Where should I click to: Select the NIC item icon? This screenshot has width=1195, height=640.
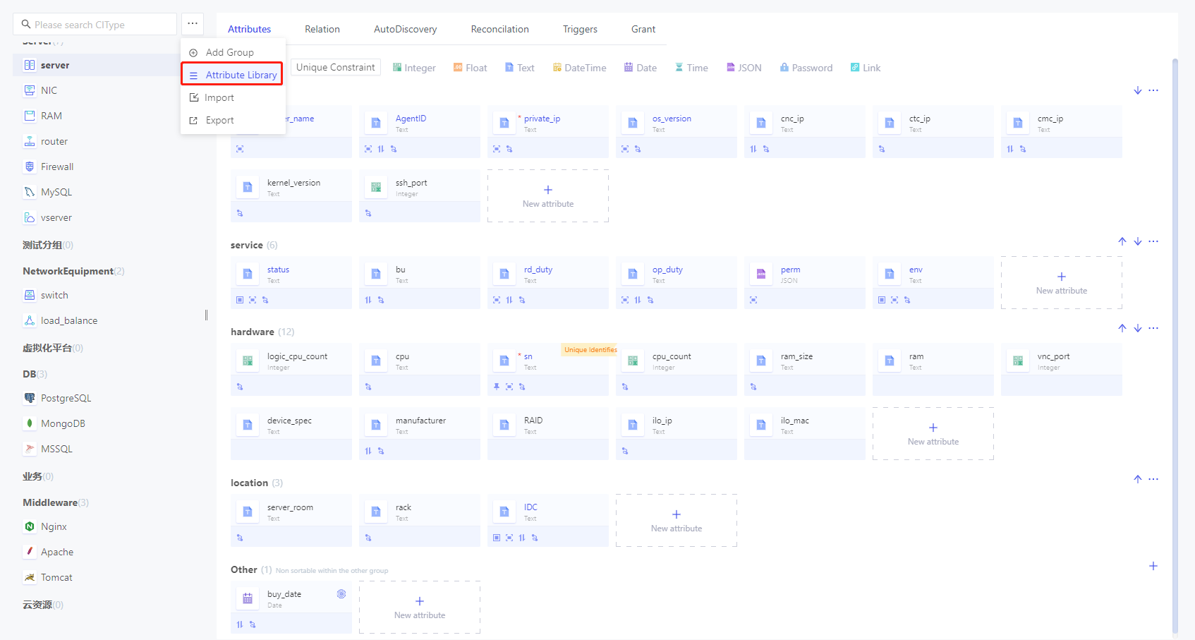click(x=30, y=90)
